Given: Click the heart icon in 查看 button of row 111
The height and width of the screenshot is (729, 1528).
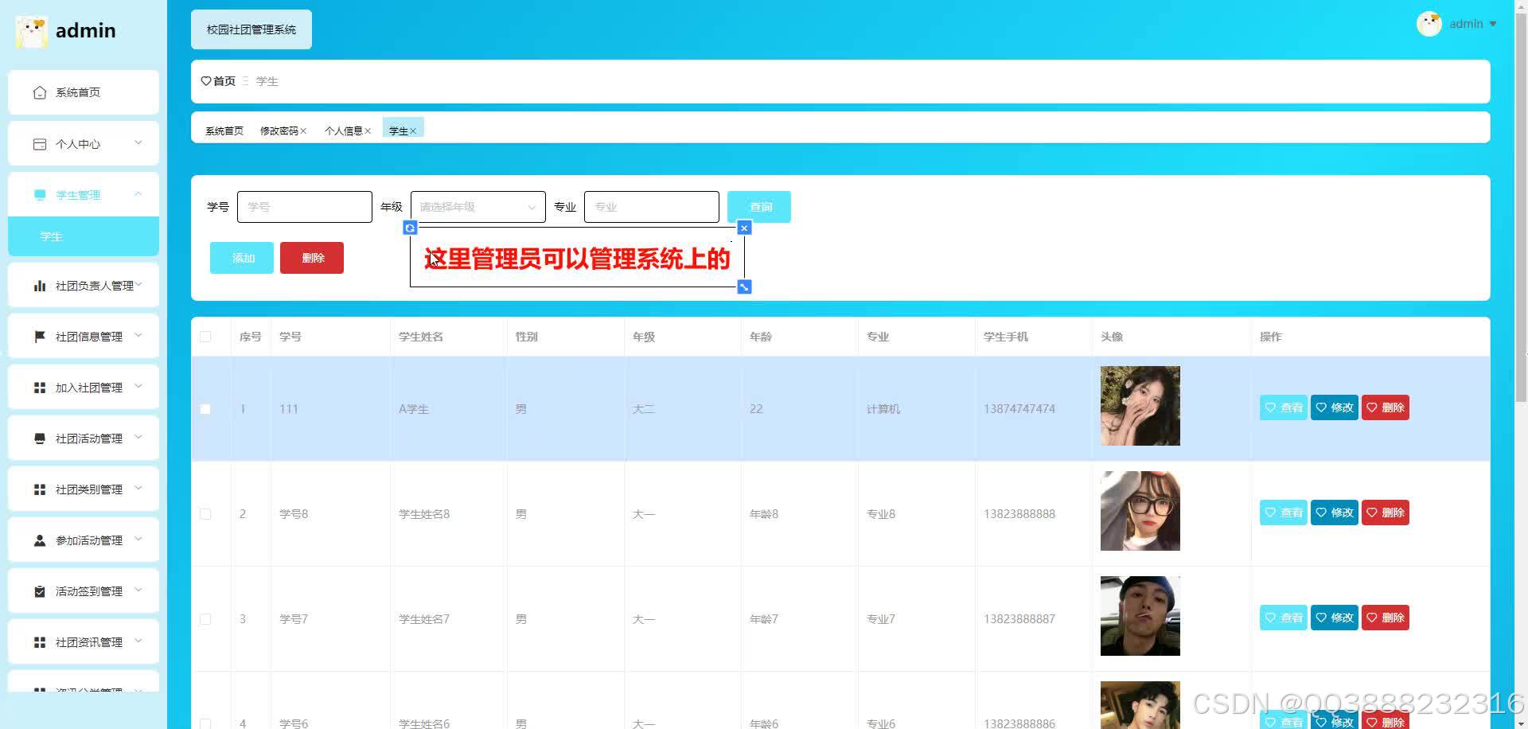Looking at the screenshot, I should (1270, 407).
